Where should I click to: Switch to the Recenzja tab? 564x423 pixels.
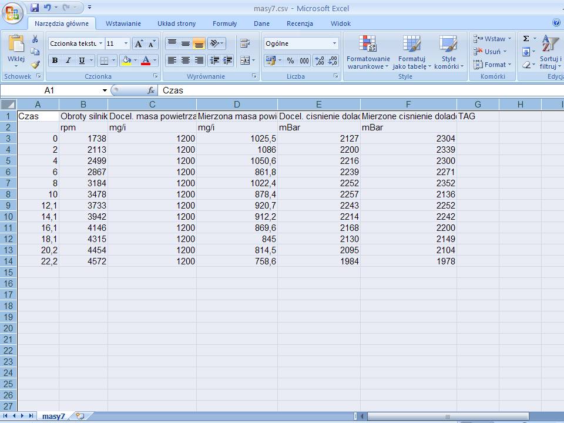pyautogui.click(x=300, y=23)
